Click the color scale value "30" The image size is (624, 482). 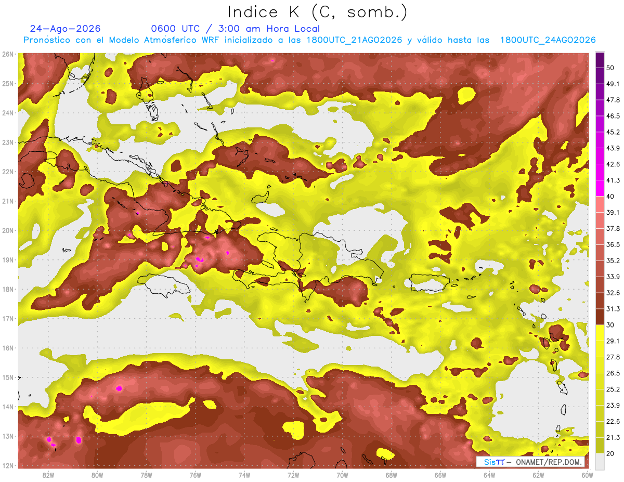click(x=611, y=325)
